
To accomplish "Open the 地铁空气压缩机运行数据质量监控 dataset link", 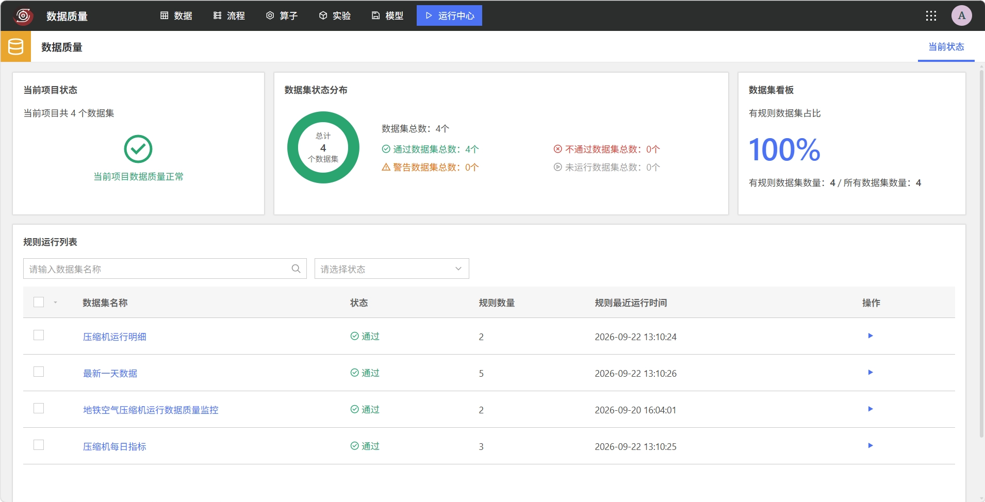I will click(x=151, y=410).
